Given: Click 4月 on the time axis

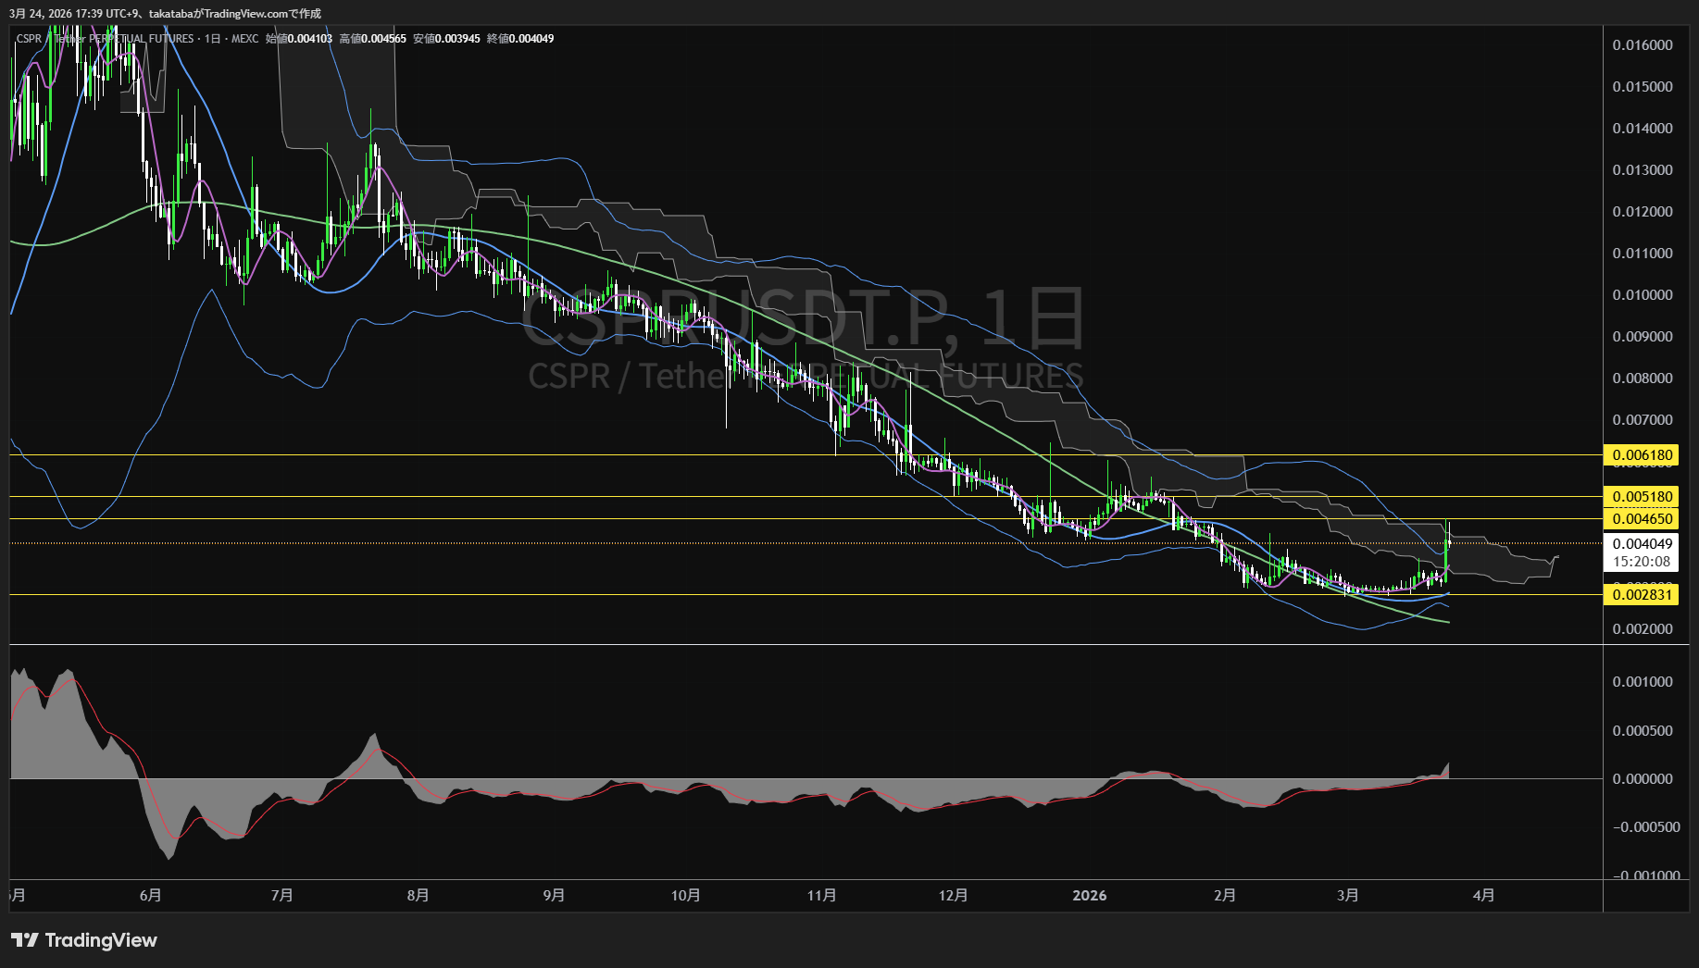Looking at the screenshot, I should [x=1483, y=896].
